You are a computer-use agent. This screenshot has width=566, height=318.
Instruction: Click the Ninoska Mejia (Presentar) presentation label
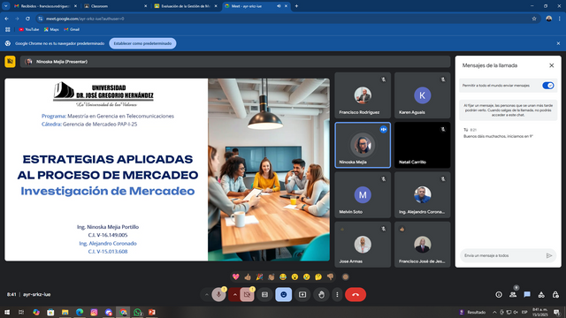point(62,62)
